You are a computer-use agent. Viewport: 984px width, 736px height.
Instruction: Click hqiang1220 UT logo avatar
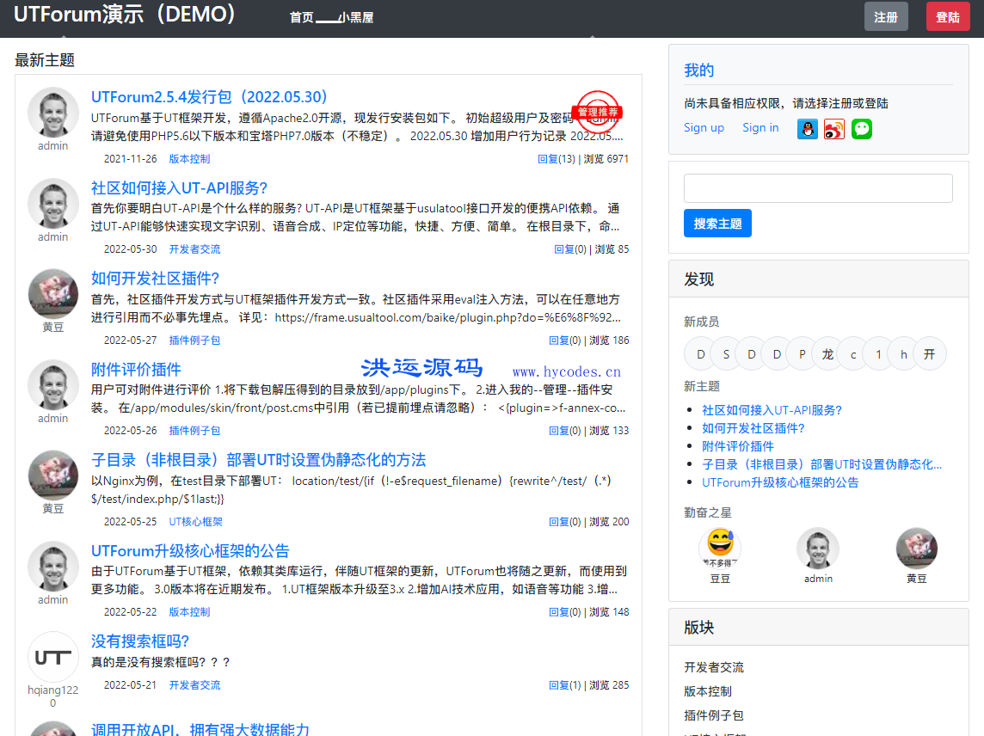pyautogui.click(x=52, y=656)
